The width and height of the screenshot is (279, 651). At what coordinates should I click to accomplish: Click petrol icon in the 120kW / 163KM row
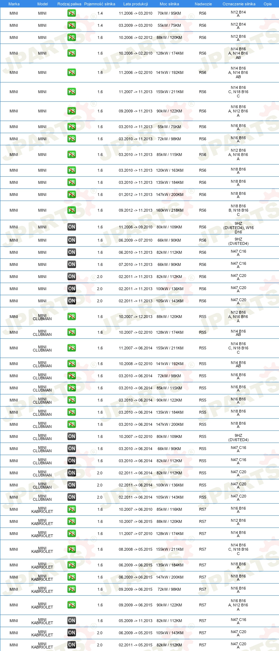pyautogui.click(x=72, y=170)
